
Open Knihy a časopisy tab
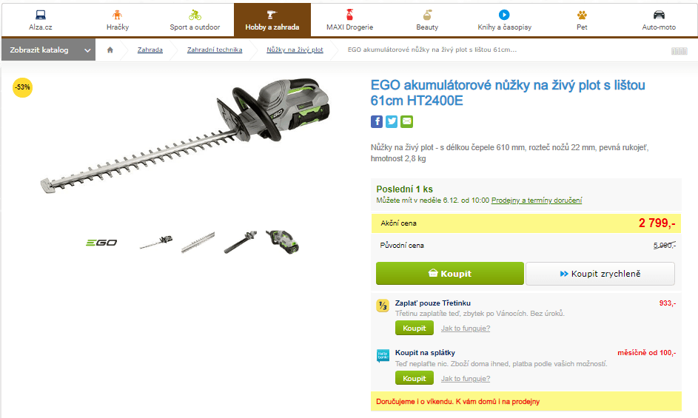[504, 20]
